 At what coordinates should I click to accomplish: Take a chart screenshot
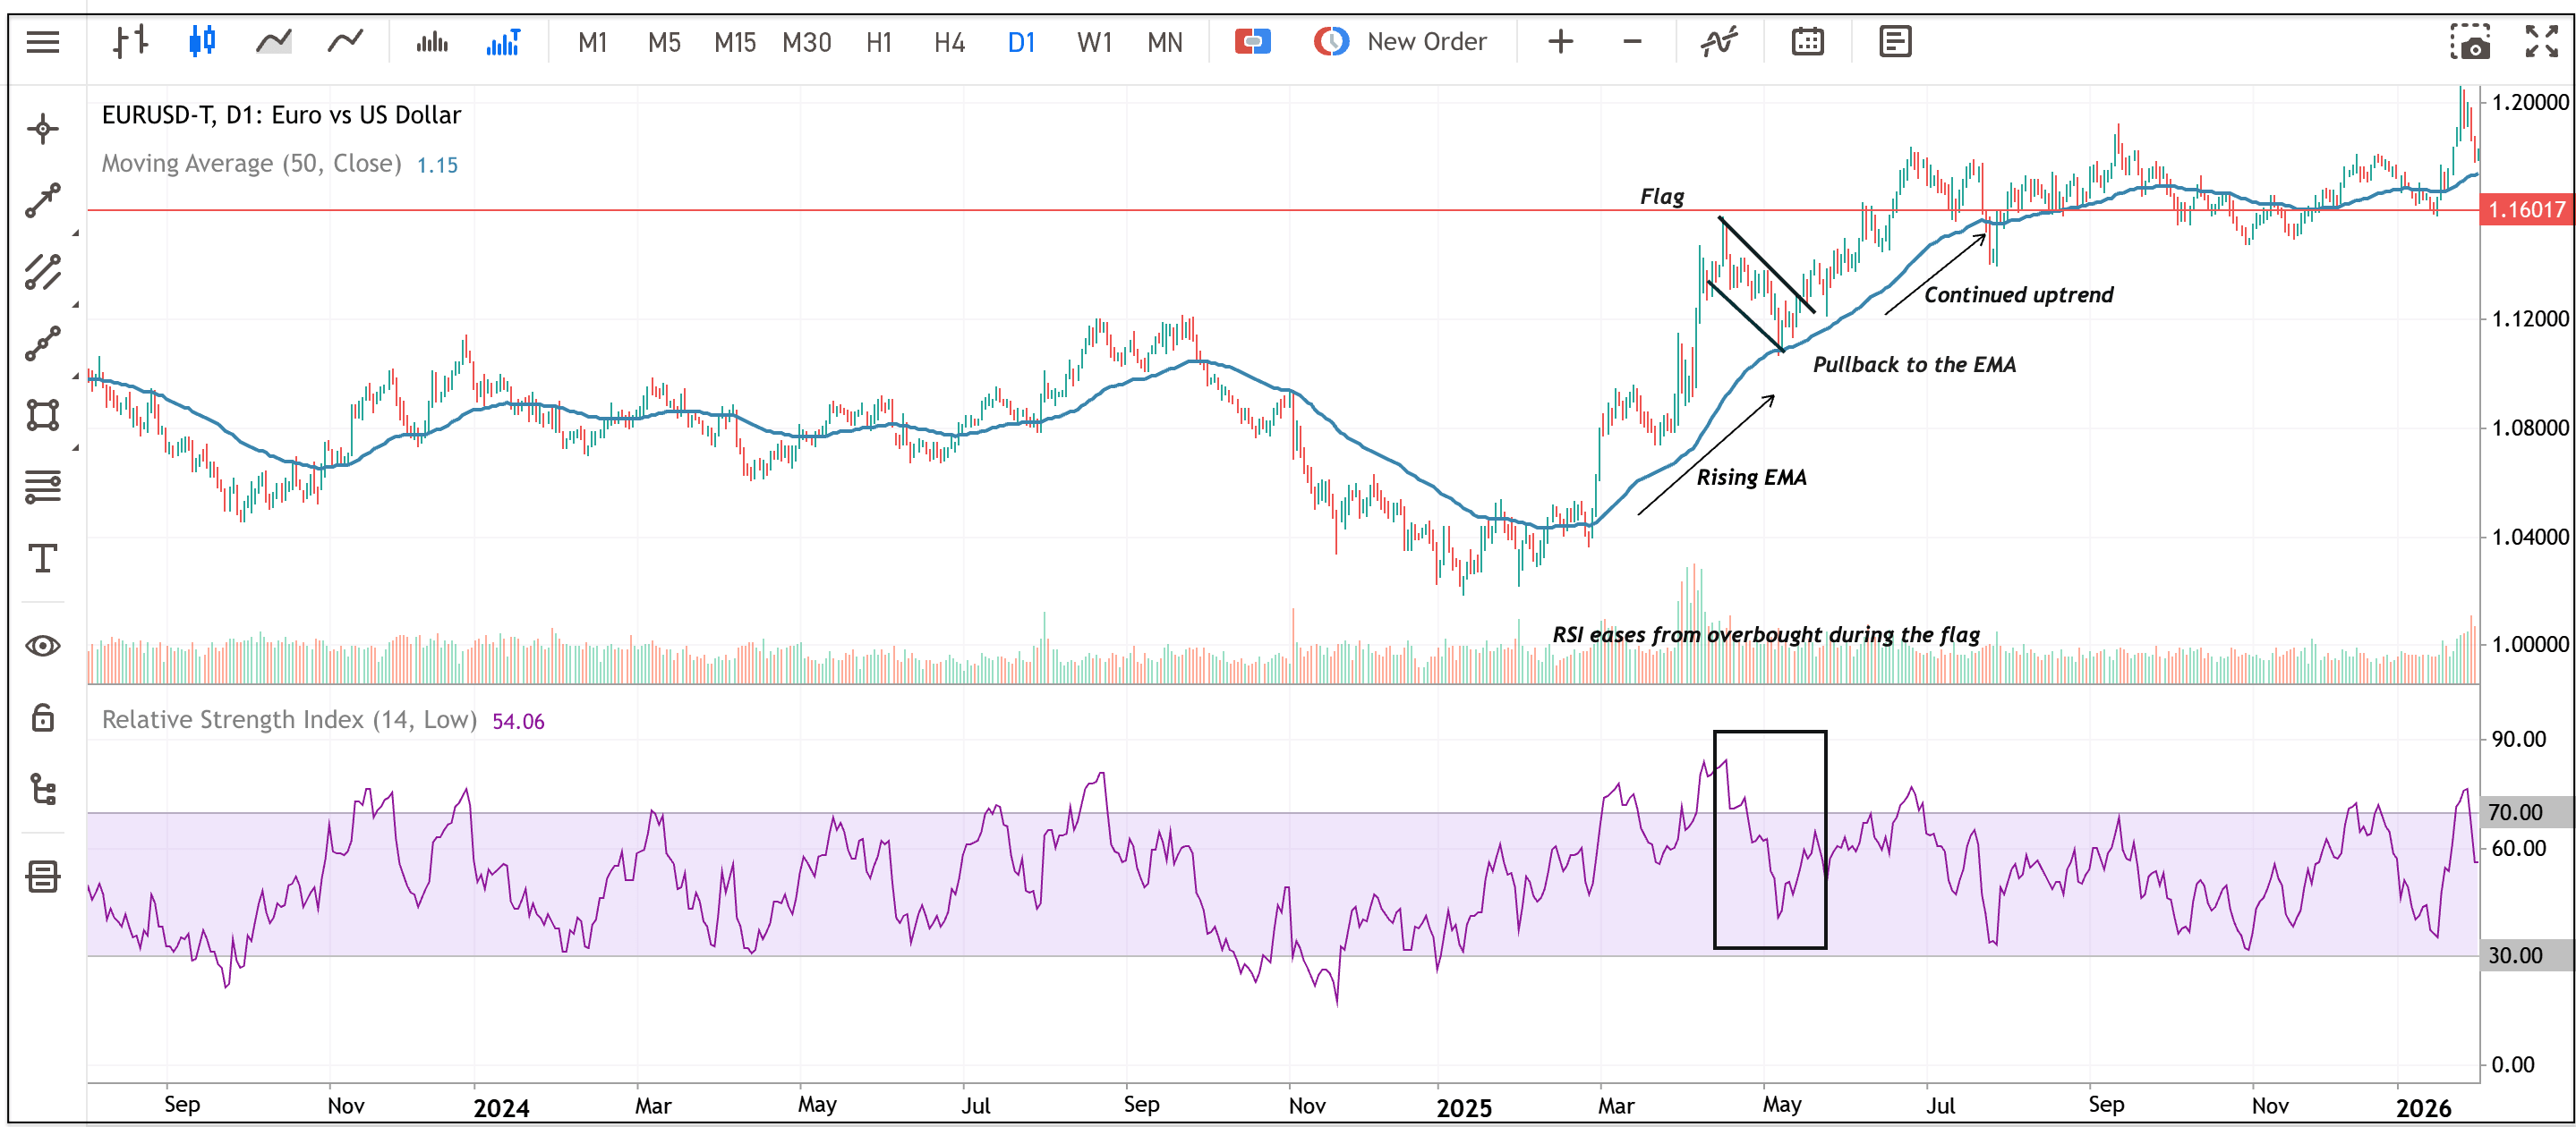(x=2470, y=42)
